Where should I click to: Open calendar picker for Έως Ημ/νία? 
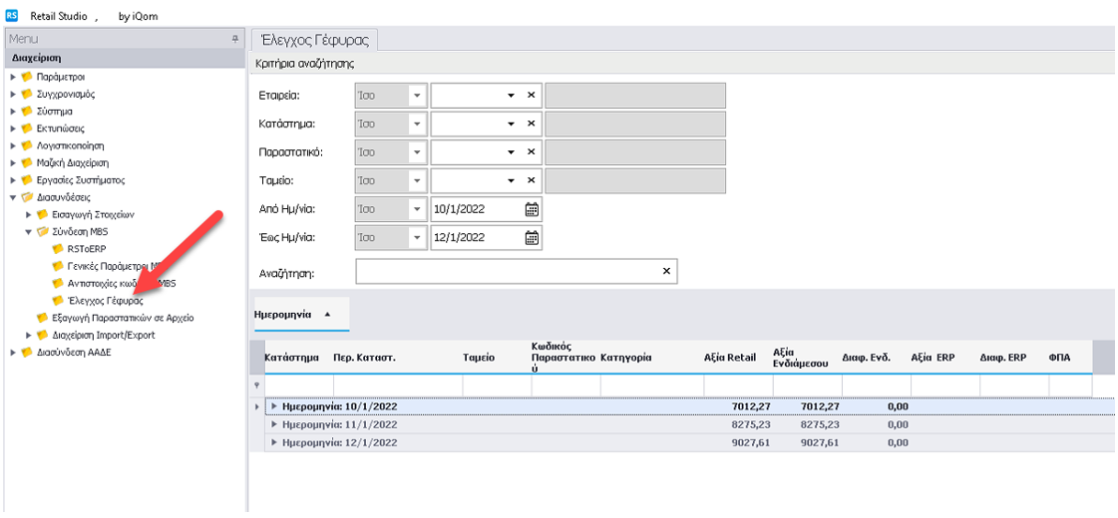[532, 237]
